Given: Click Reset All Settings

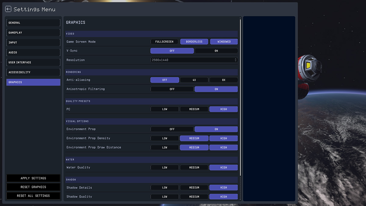Looking at the screenshot, I should click(x=33, y=196).
